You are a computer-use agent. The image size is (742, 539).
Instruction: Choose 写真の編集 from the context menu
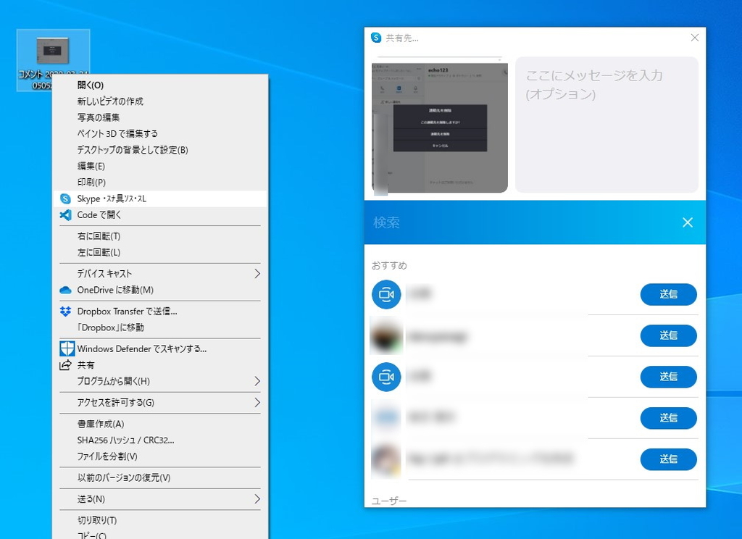point(98,117)
